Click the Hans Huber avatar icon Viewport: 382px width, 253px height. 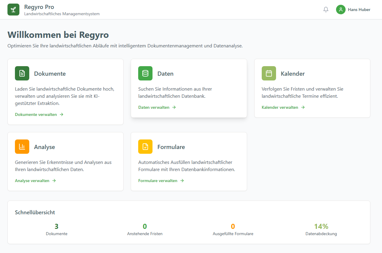pos(341,10)
